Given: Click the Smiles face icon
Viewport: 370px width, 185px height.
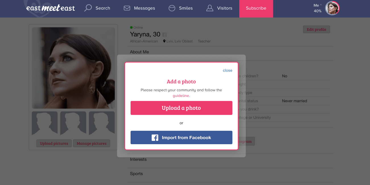Looking at the screenshot, I should click(x=172, y=8).
